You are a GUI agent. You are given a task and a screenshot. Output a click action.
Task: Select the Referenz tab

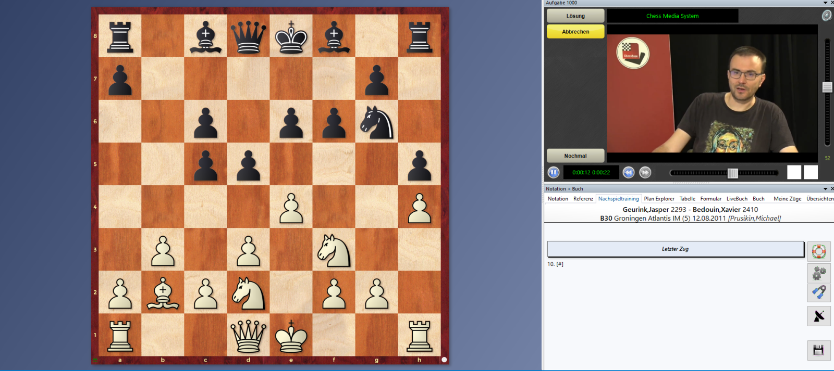click(583, 199)
